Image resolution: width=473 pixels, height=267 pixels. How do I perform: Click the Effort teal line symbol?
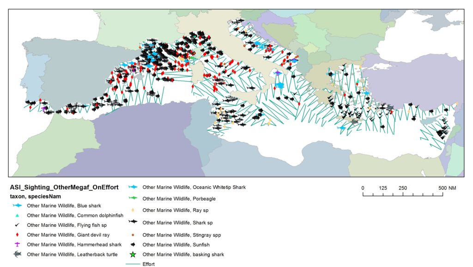pos(133,264)
